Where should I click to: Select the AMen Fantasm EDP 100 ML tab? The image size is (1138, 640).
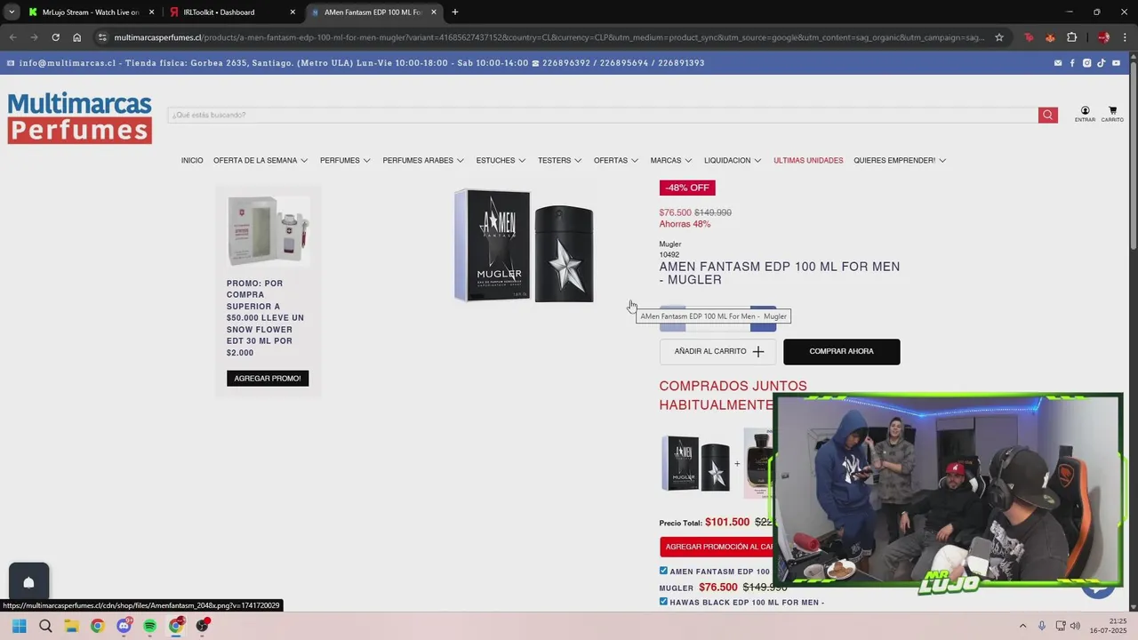click(373, 12)
